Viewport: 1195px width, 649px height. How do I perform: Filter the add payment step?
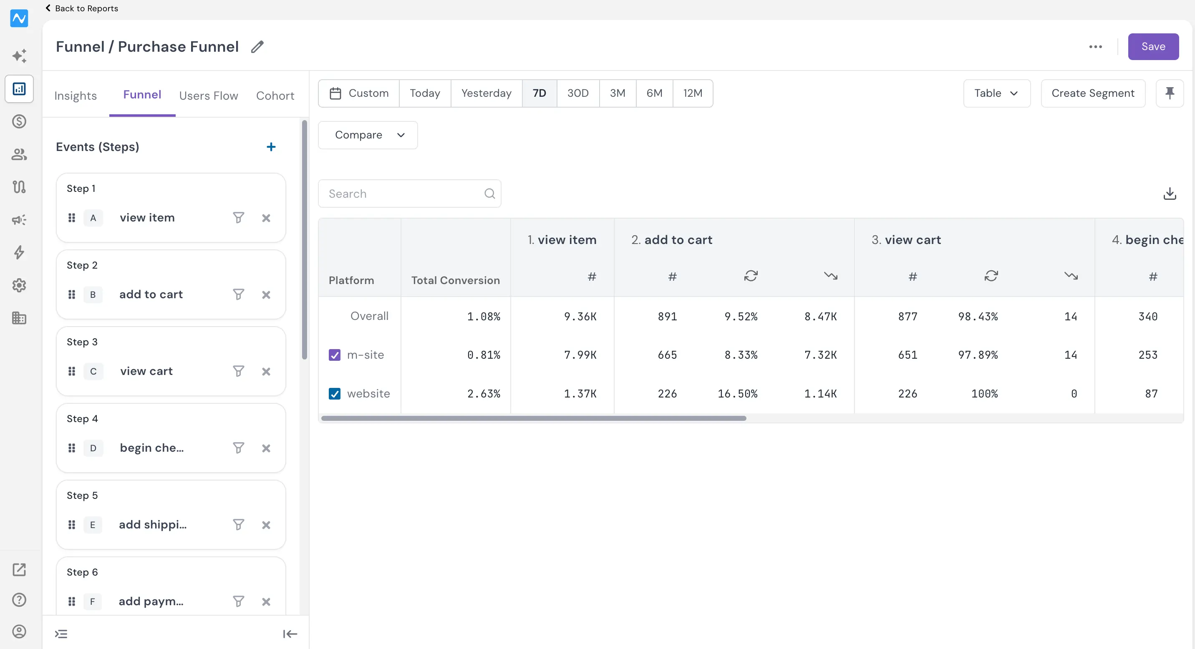tap(238, 601)
